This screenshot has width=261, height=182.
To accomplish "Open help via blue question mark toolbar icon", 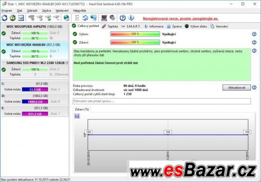I will [123, 18].
